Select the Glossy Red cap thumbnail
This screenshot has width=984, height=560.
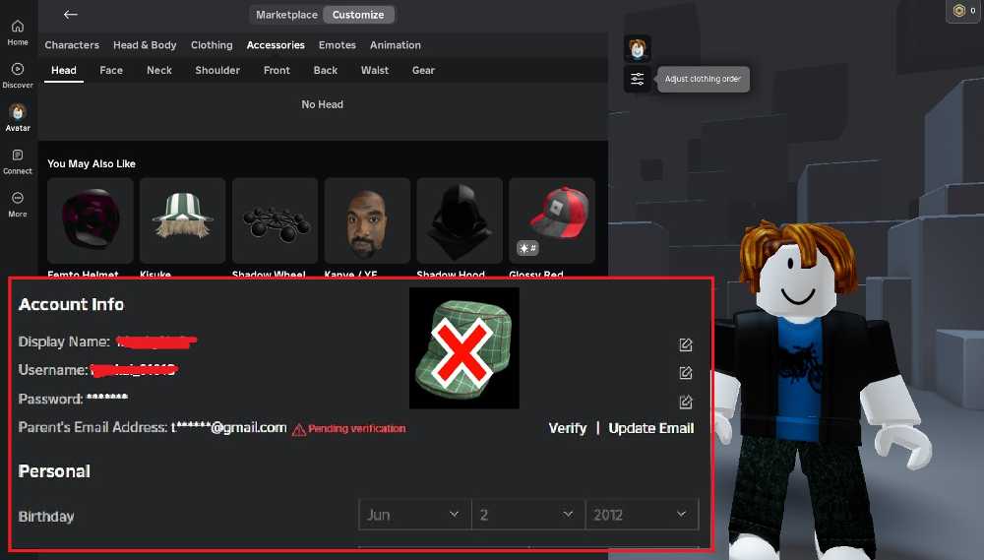point(552,220)
